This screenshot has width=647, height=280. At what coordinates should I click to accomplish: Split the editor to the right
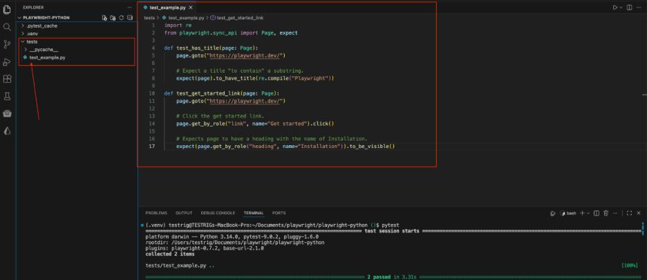click(629, 7)
